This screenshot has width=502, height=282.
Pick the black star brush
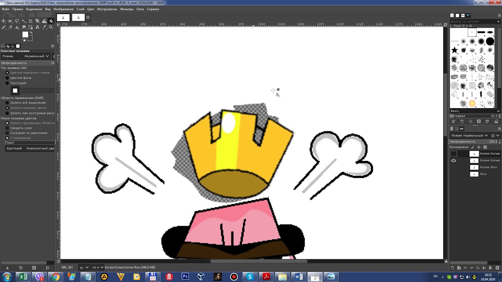(x=455, y=50)
